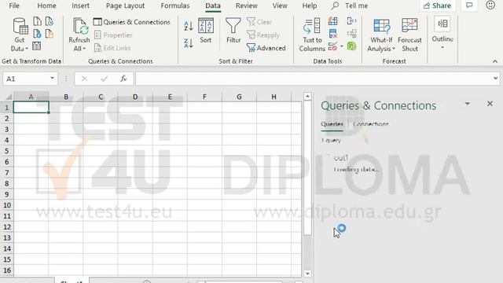Click the Share button
The image size is (503, 283).
coord(437,6)
